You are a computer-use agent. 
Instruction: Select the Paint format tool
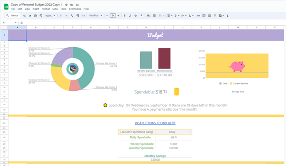tap(41, 16)
